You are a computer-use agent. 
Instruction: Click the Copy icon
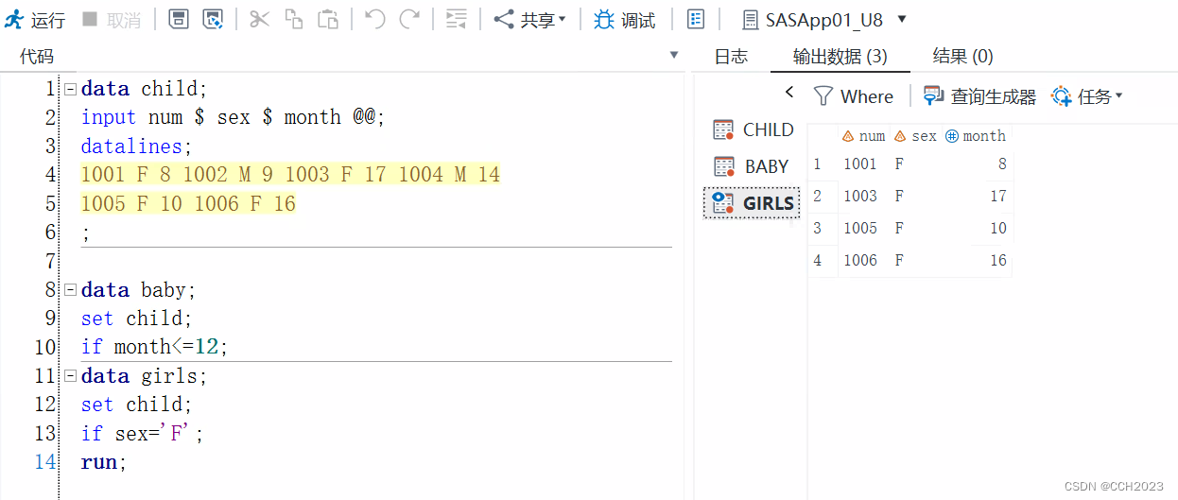(x=294, y=19)
